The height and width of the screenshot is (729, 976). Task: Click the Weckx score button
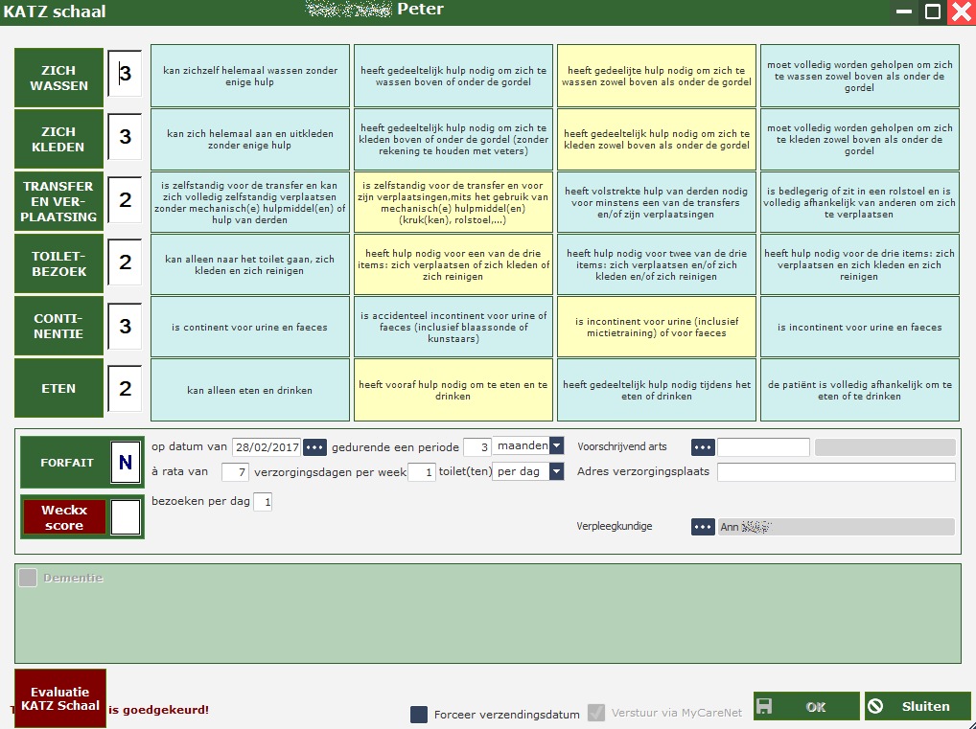pyautogui.click(x=65, y=517)
